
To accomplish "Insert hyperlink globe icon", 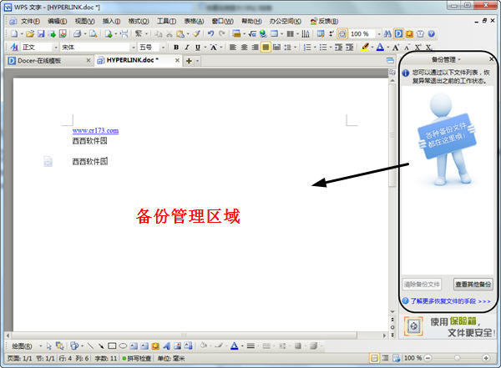I will (x=263, y=34).
